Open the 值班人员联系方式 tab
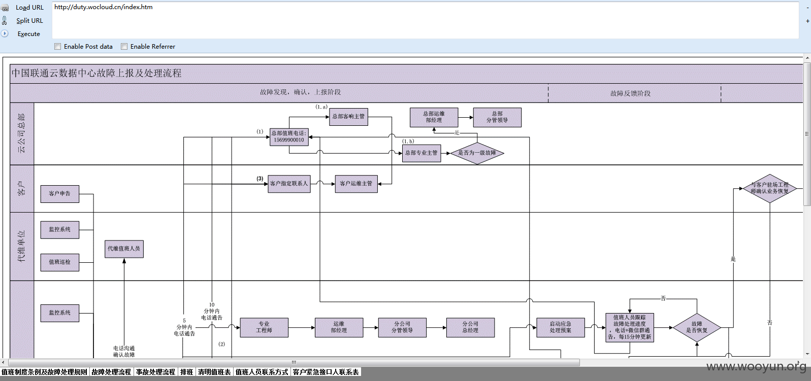This screenshot has height=381, width=811. click(262, 372)
